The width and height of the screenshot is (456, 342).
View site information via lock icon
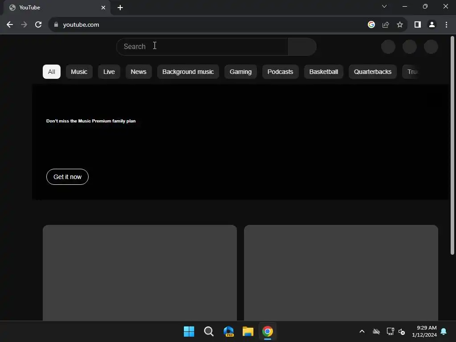tap(56, 25)
